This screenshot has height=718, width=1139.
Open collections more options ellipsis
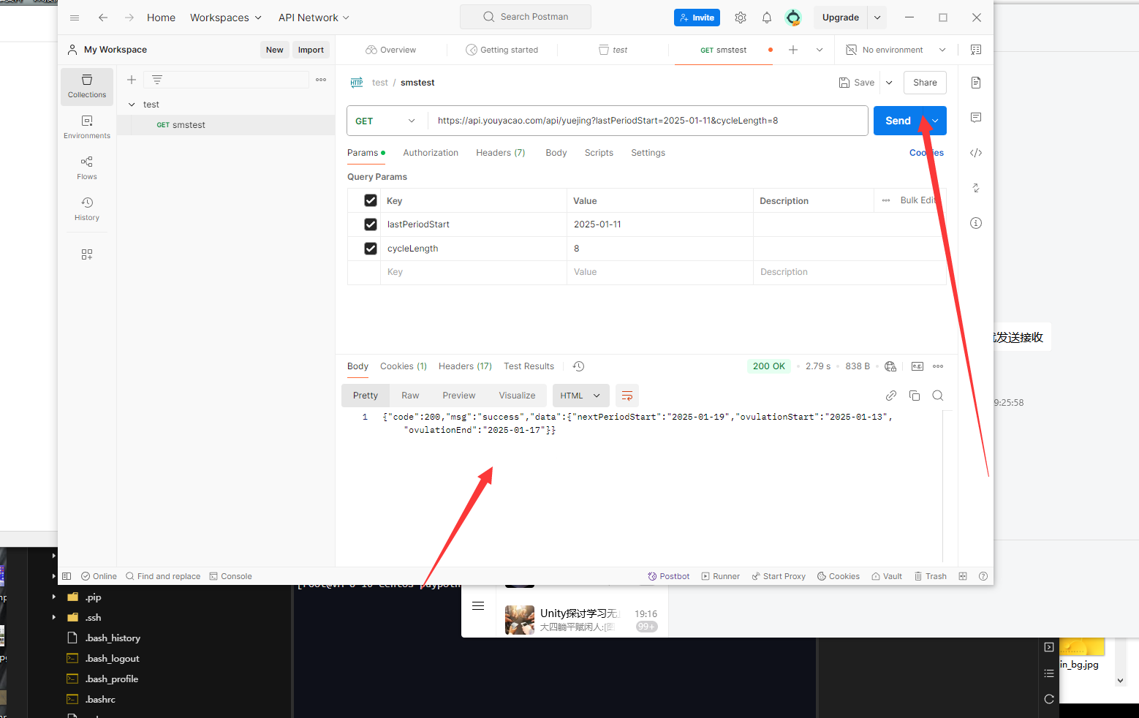pos(321,80)
